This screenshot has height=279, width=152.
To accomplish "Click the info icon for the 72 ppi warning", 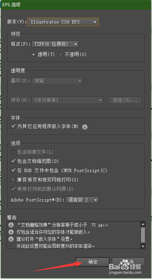I will click(x=11, y=225).
